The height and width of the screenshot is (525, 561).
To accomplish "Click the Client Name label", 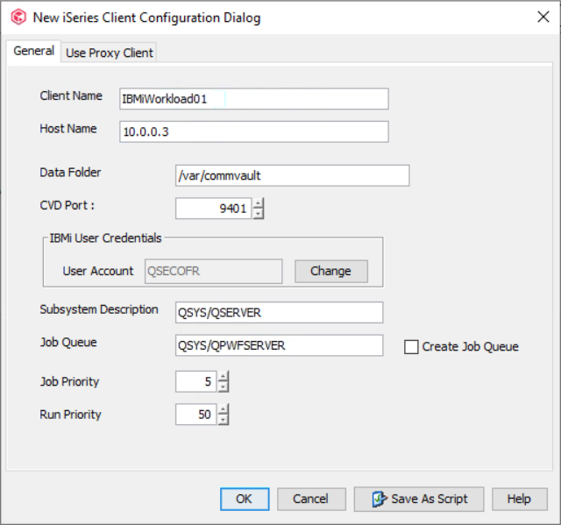I will point(71,96).
